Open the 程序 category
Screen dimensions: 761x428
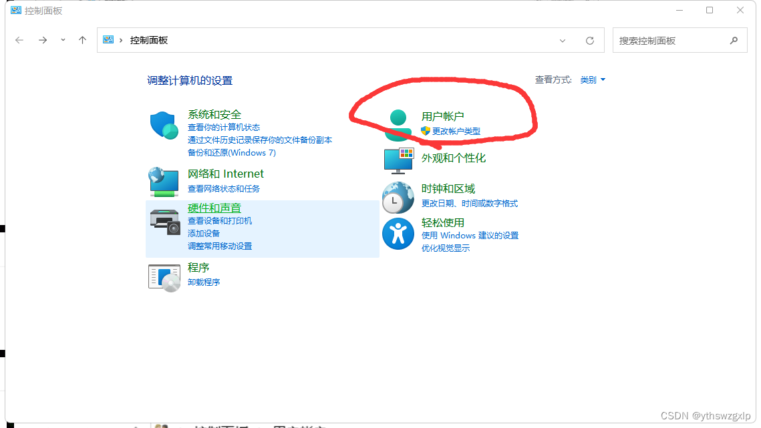[198, 267]
